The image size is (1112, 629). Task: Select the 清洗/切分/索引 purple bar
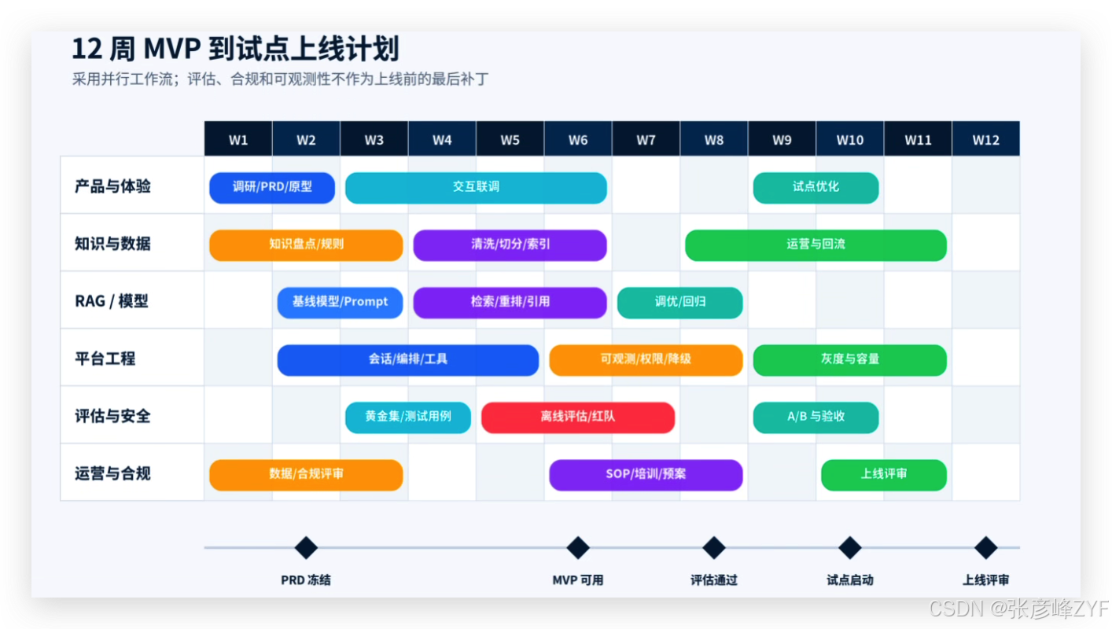[510, 245]
